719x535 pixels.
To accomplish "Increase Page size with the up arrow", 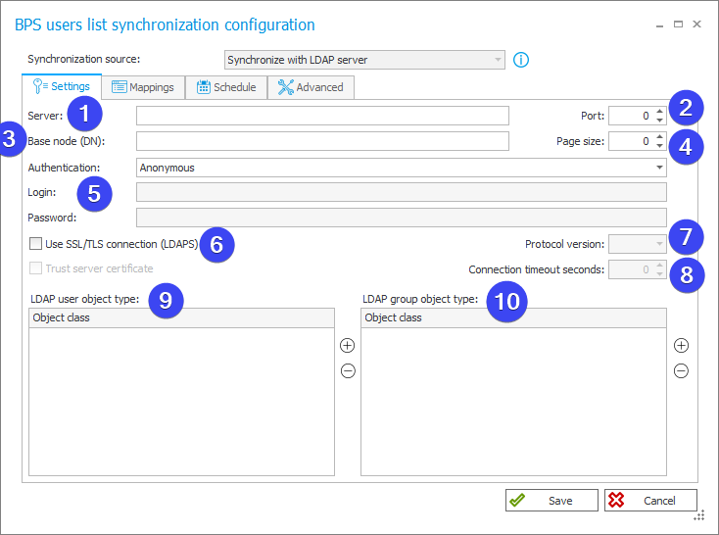I will pyautogui.click(x=659, y=137).
